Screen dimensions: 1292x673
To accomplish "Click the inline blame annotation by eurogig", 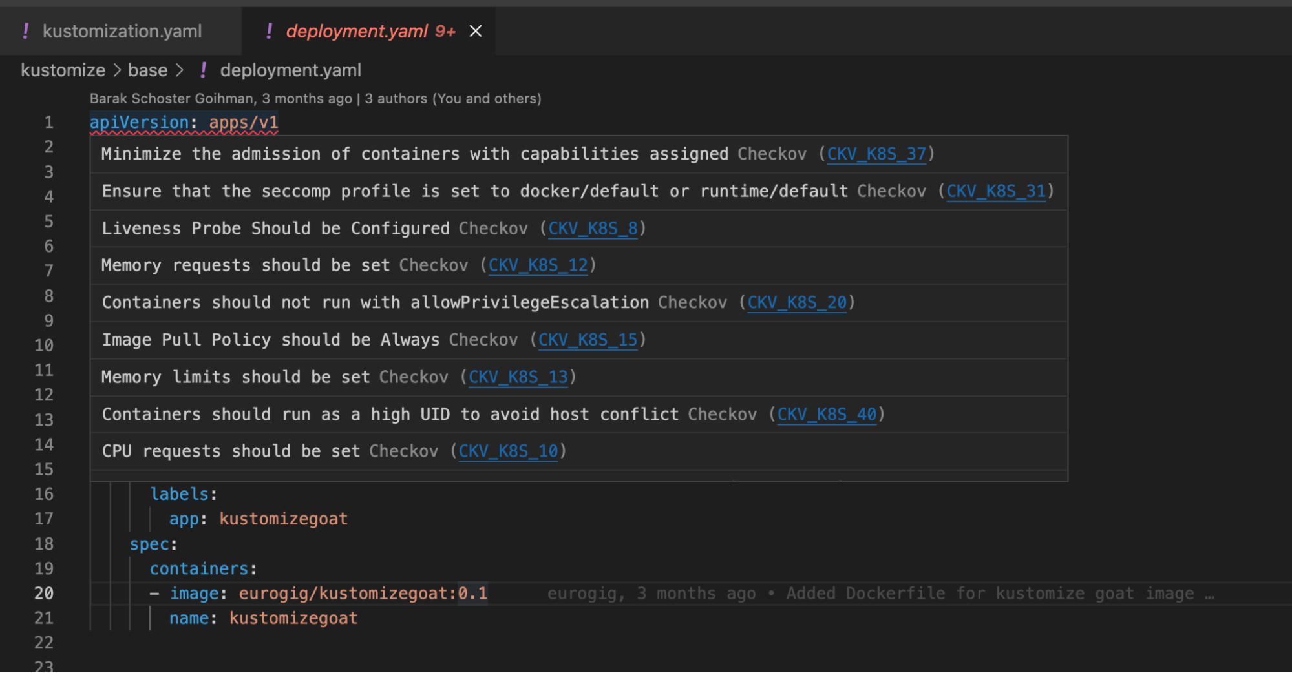I will (880, 594).
